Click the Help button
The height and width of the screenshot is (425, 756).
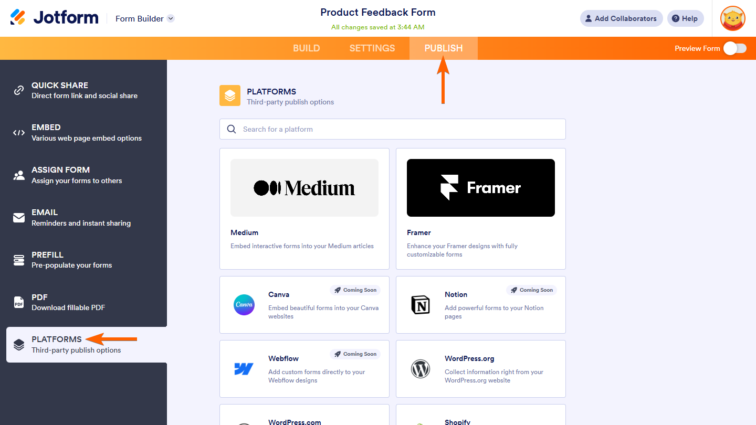tap(685, 18)
